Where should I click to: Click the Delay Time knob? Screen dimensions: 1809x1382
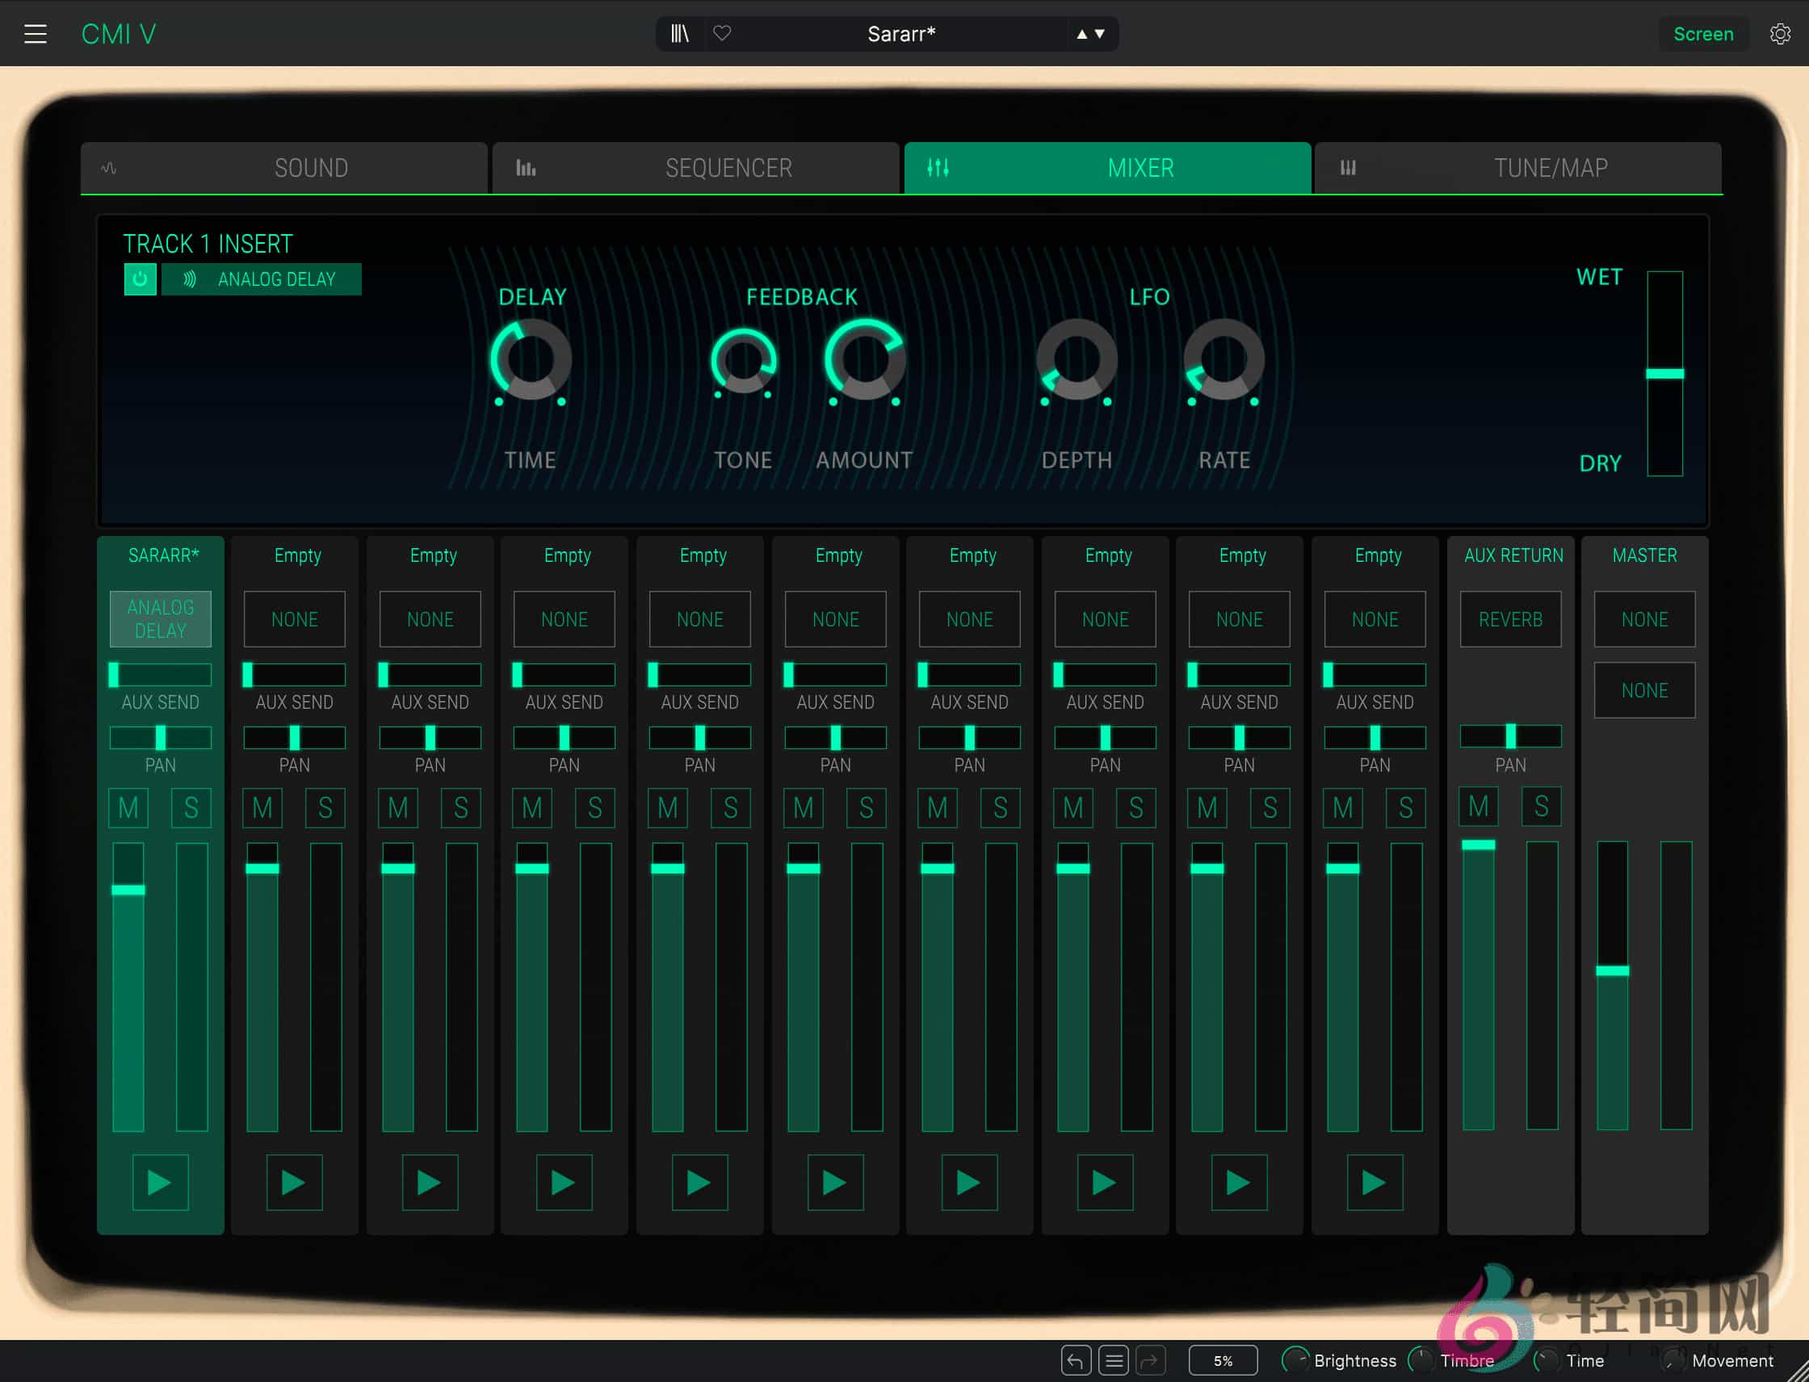[x=531, y=360]
